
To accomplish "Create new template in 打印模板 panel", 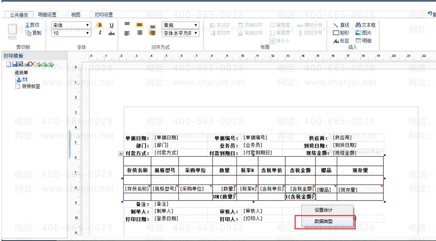I will point(9,64).
